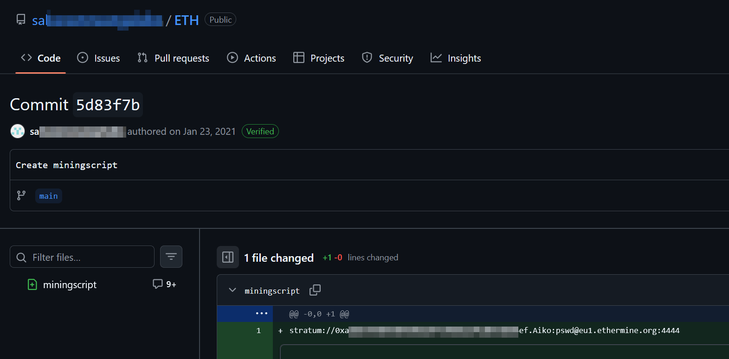Switch to the Actions tab
Screen dimensions: 729x359
(x=251, y=58)
